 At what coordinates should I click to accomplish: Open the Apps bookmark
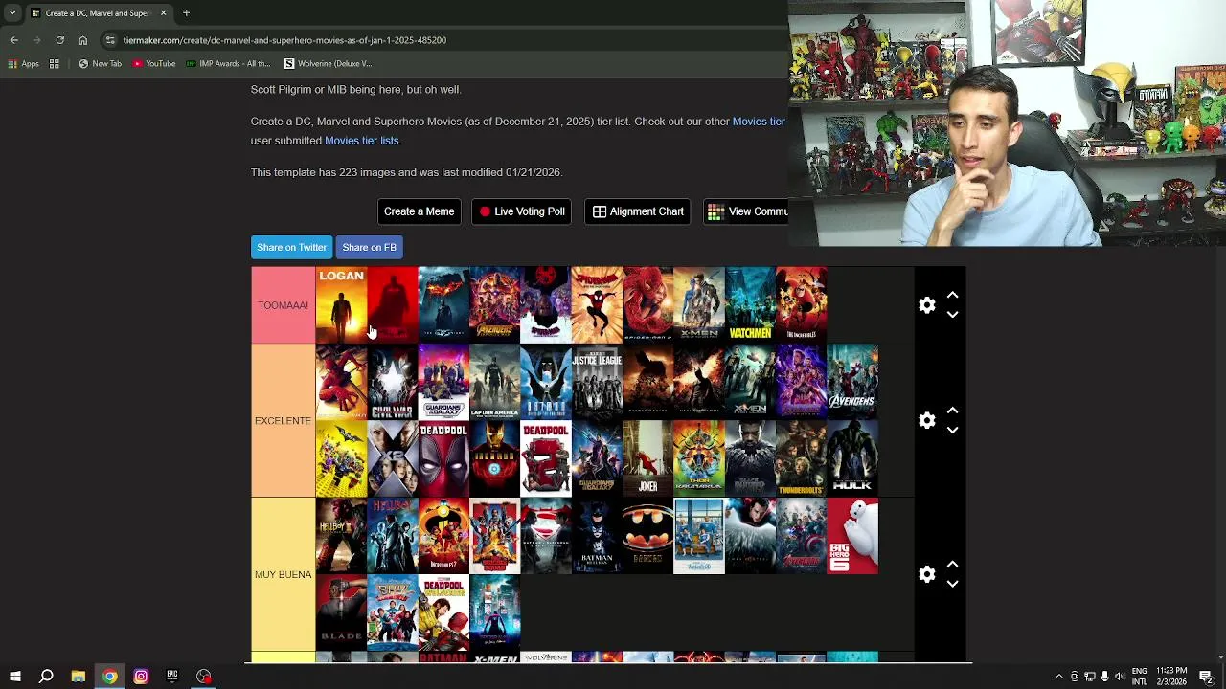[24, 64]
